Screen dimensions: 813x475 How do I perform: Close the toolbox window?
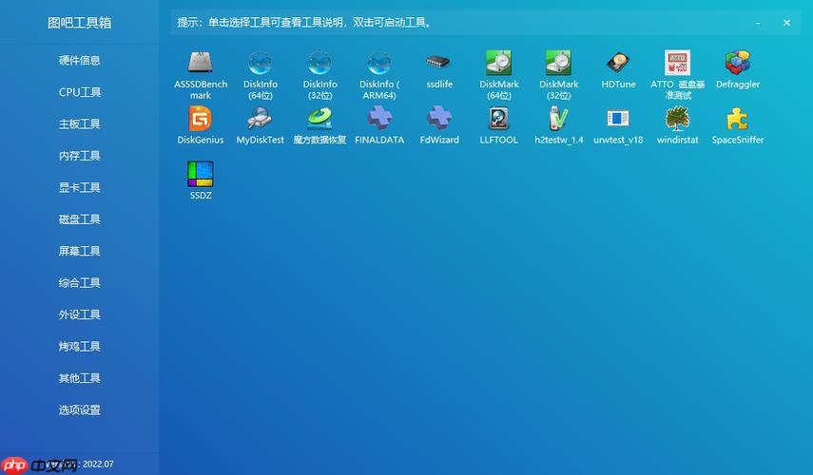pos(786,23)
